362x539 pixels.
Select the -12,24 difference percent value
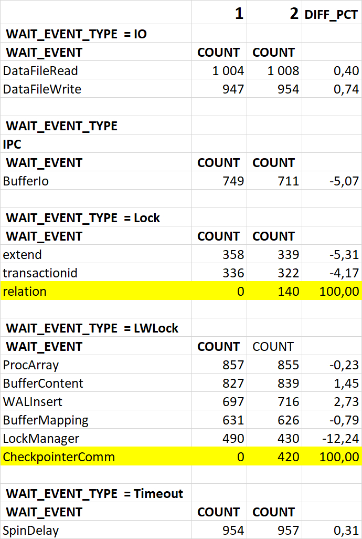pyautogui.click(x=339, y=439)
